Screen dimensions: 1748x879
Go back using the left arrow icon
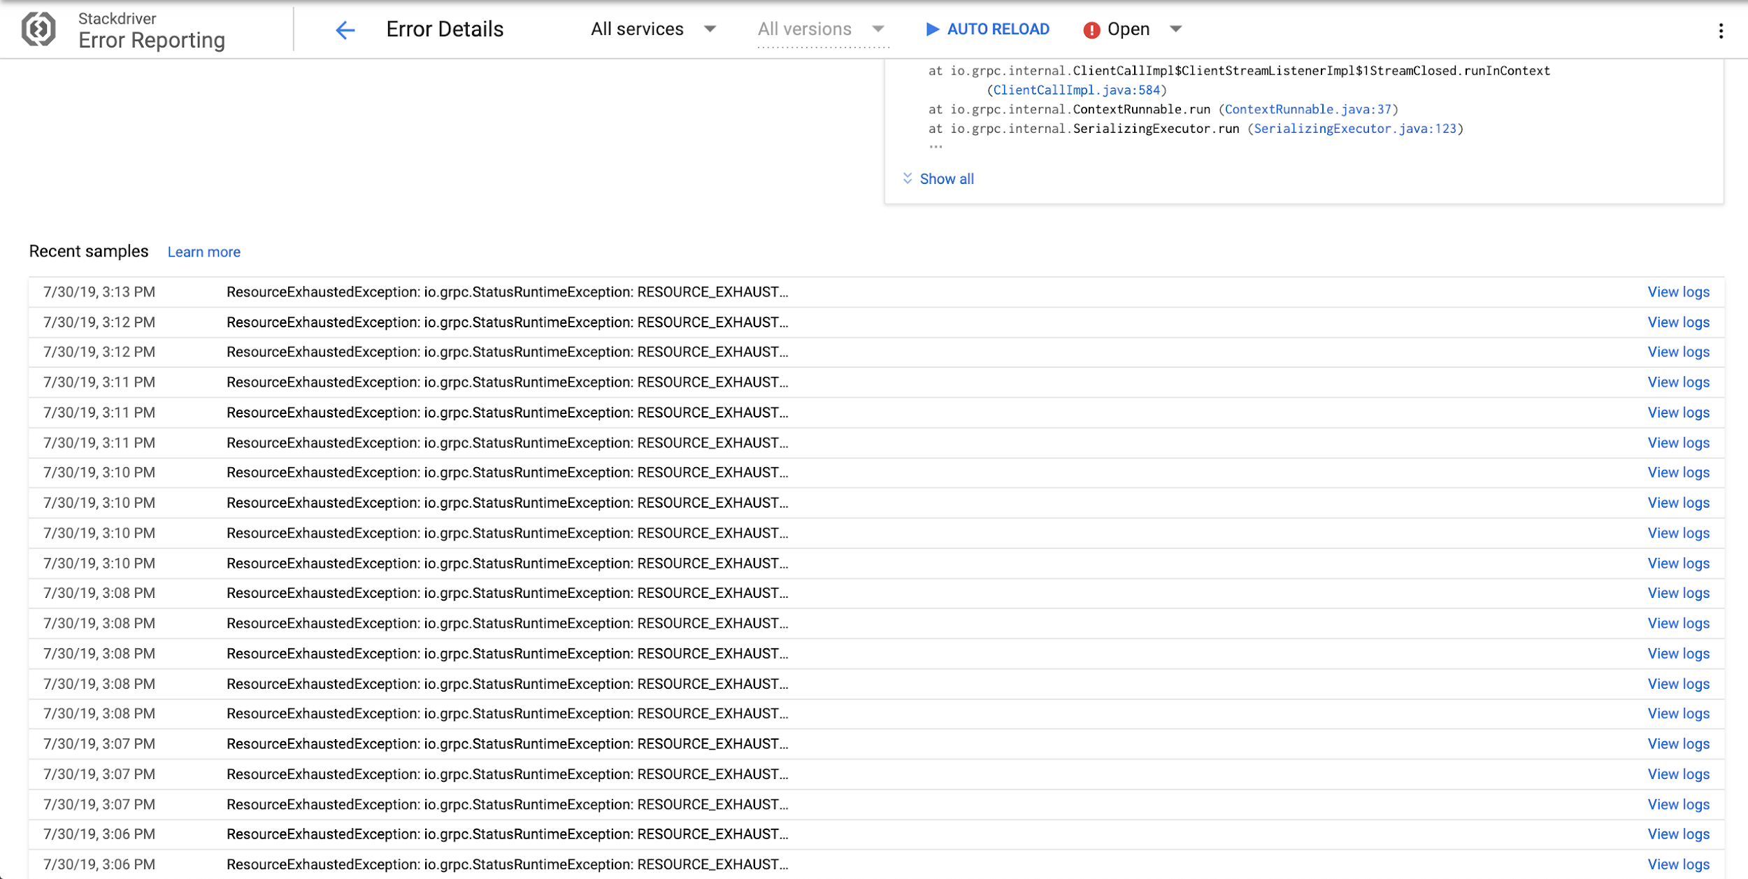point(345,30)
